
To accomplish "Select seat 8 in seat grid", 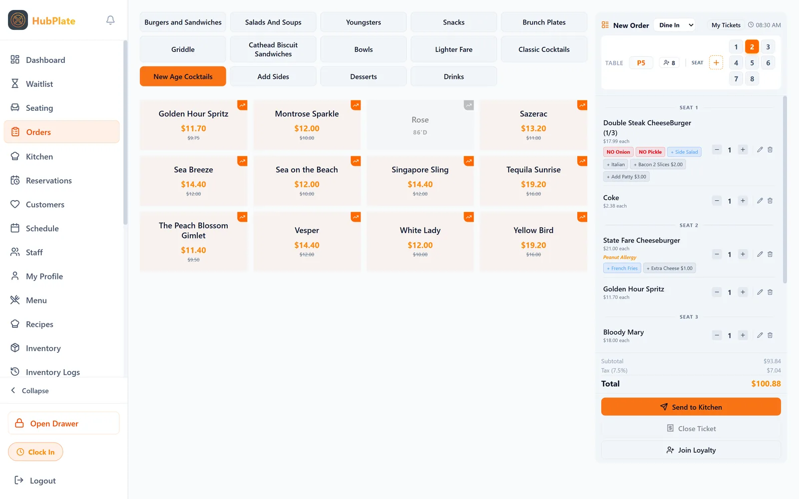I will 752,79.
